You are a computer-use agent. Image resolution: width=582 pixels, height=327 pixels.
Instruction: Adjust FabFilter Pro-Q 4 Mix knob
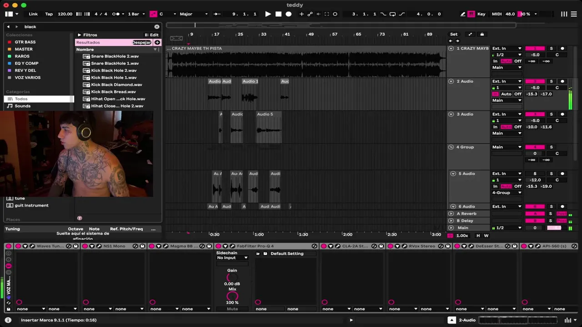click(x=232, y=296)
